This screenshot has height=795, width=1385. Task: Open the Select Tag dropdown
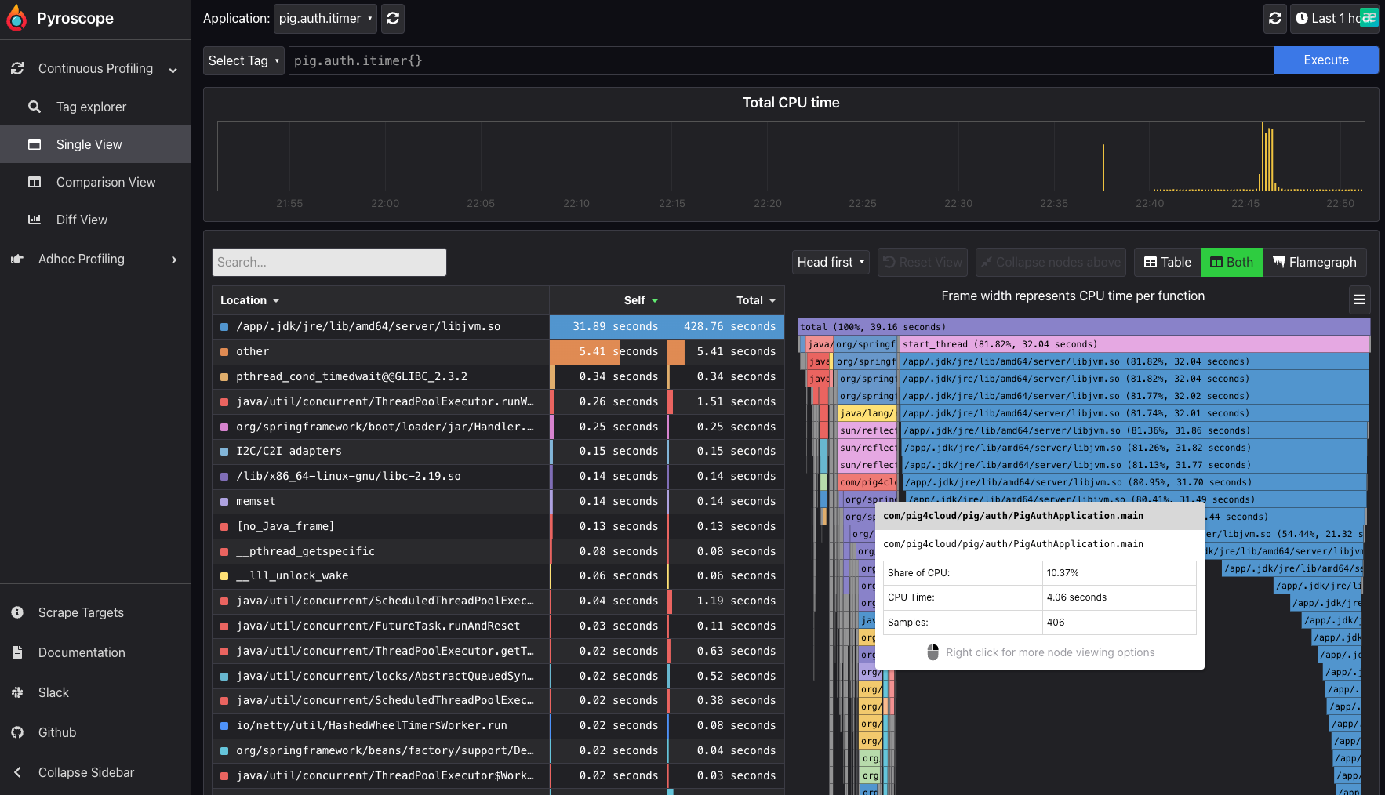coord(244,60)
